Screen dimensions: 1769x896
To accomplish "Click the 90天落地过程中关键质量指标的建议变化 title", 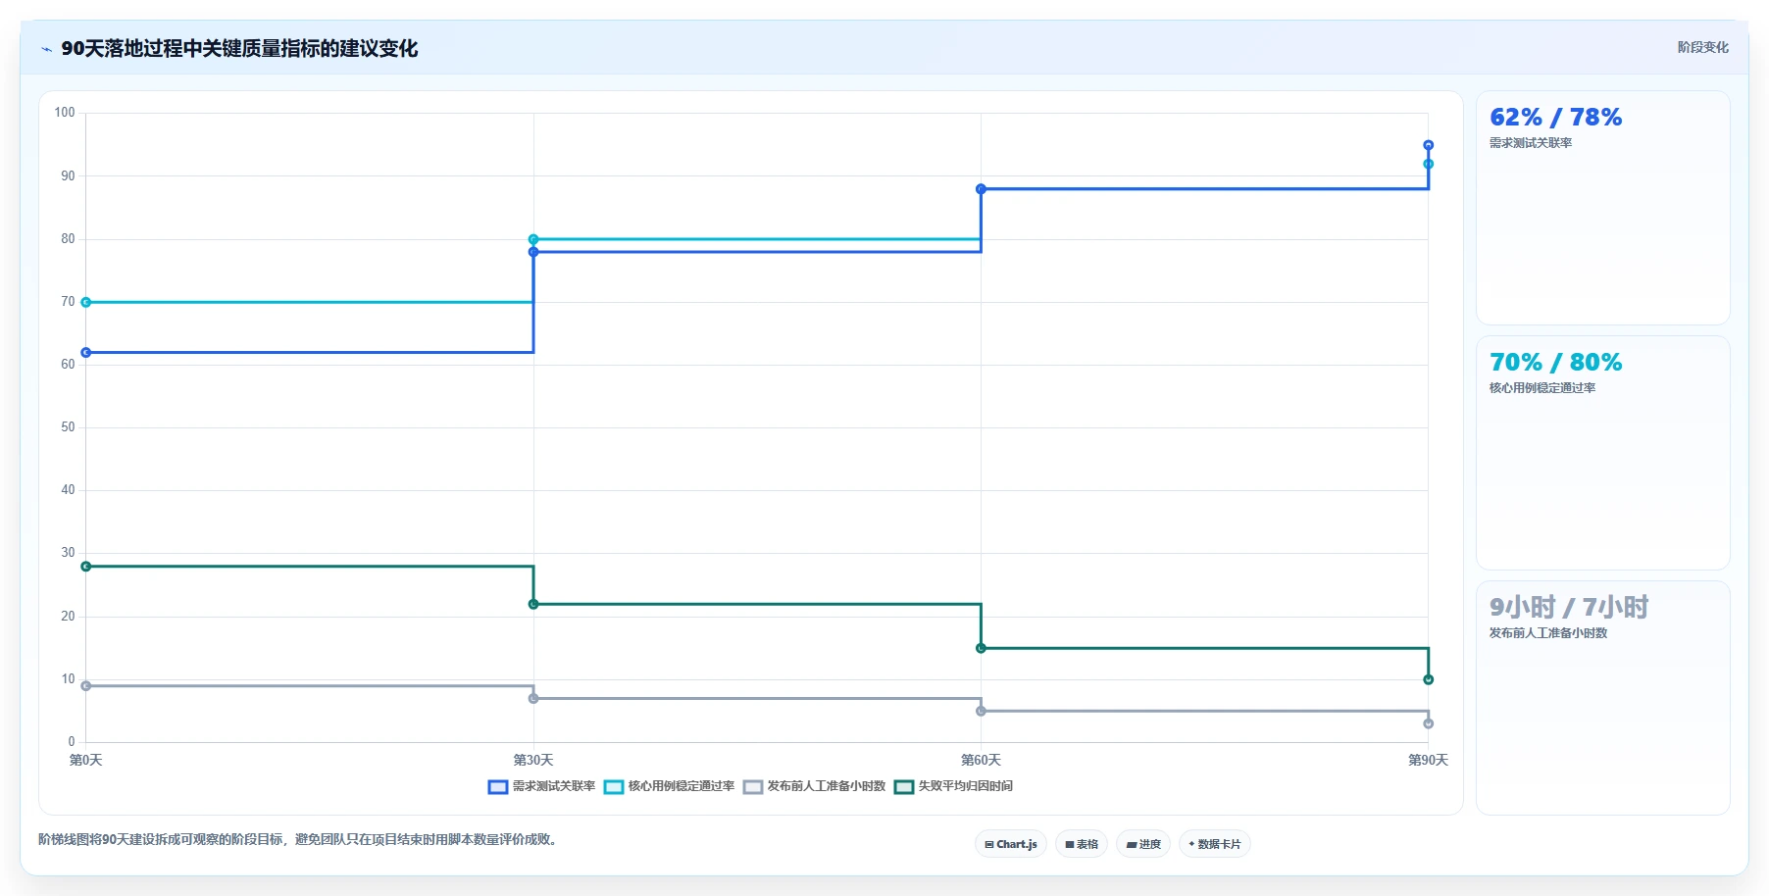I will pyautogui.click(x=239, y=48).
